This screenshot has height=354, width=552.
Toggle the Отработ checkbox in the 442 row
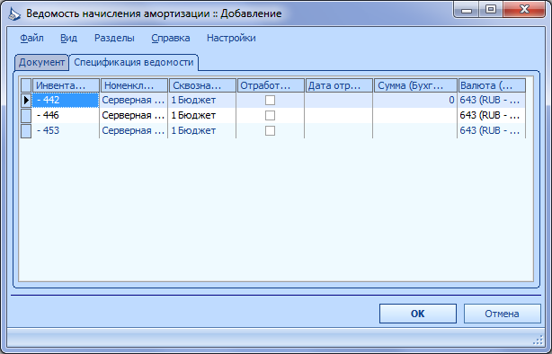tap(270, 101)
